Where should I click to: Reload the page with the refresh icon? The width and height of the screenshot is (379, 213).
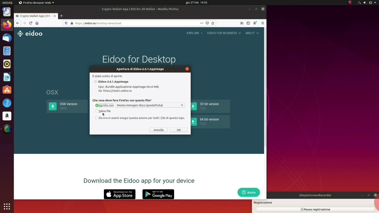pos(30,23)
